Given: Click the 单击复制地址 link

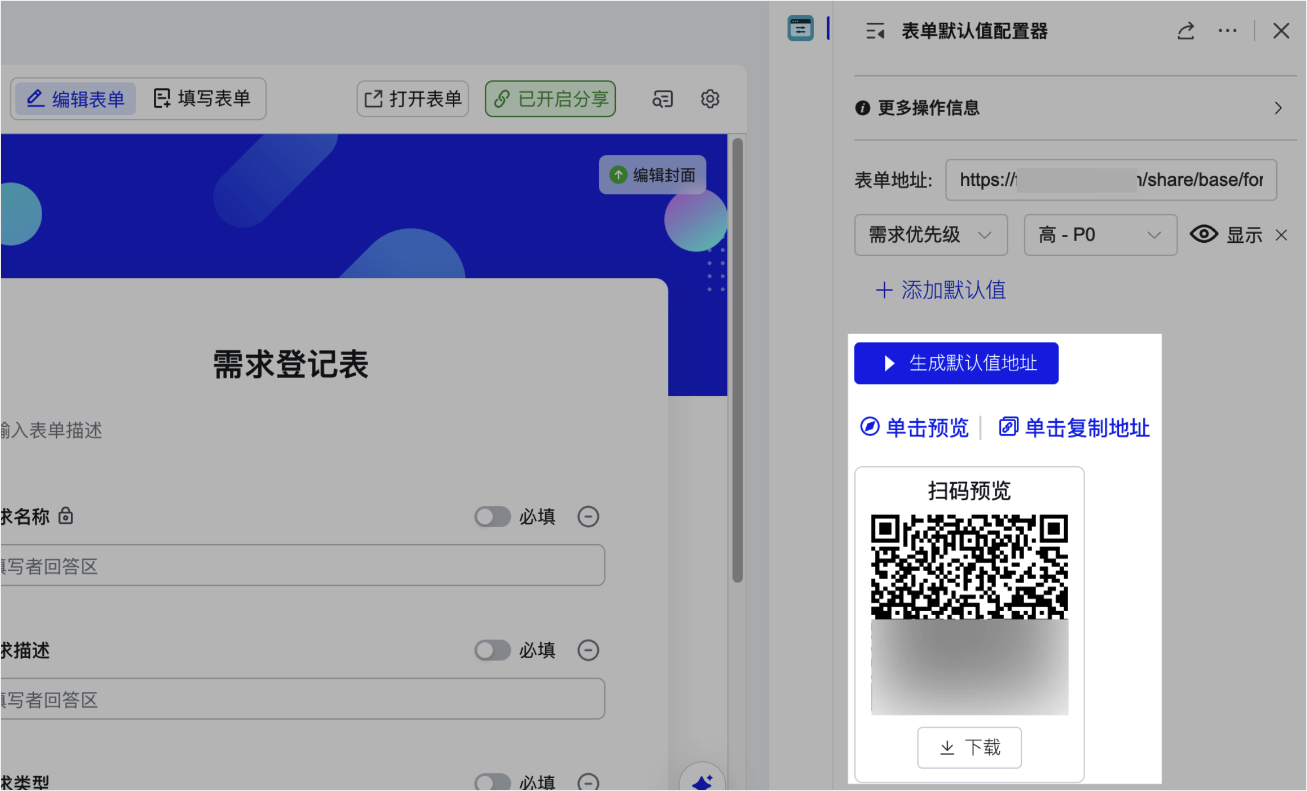Looking at the screenshot, I should (x=1074, y=428).
